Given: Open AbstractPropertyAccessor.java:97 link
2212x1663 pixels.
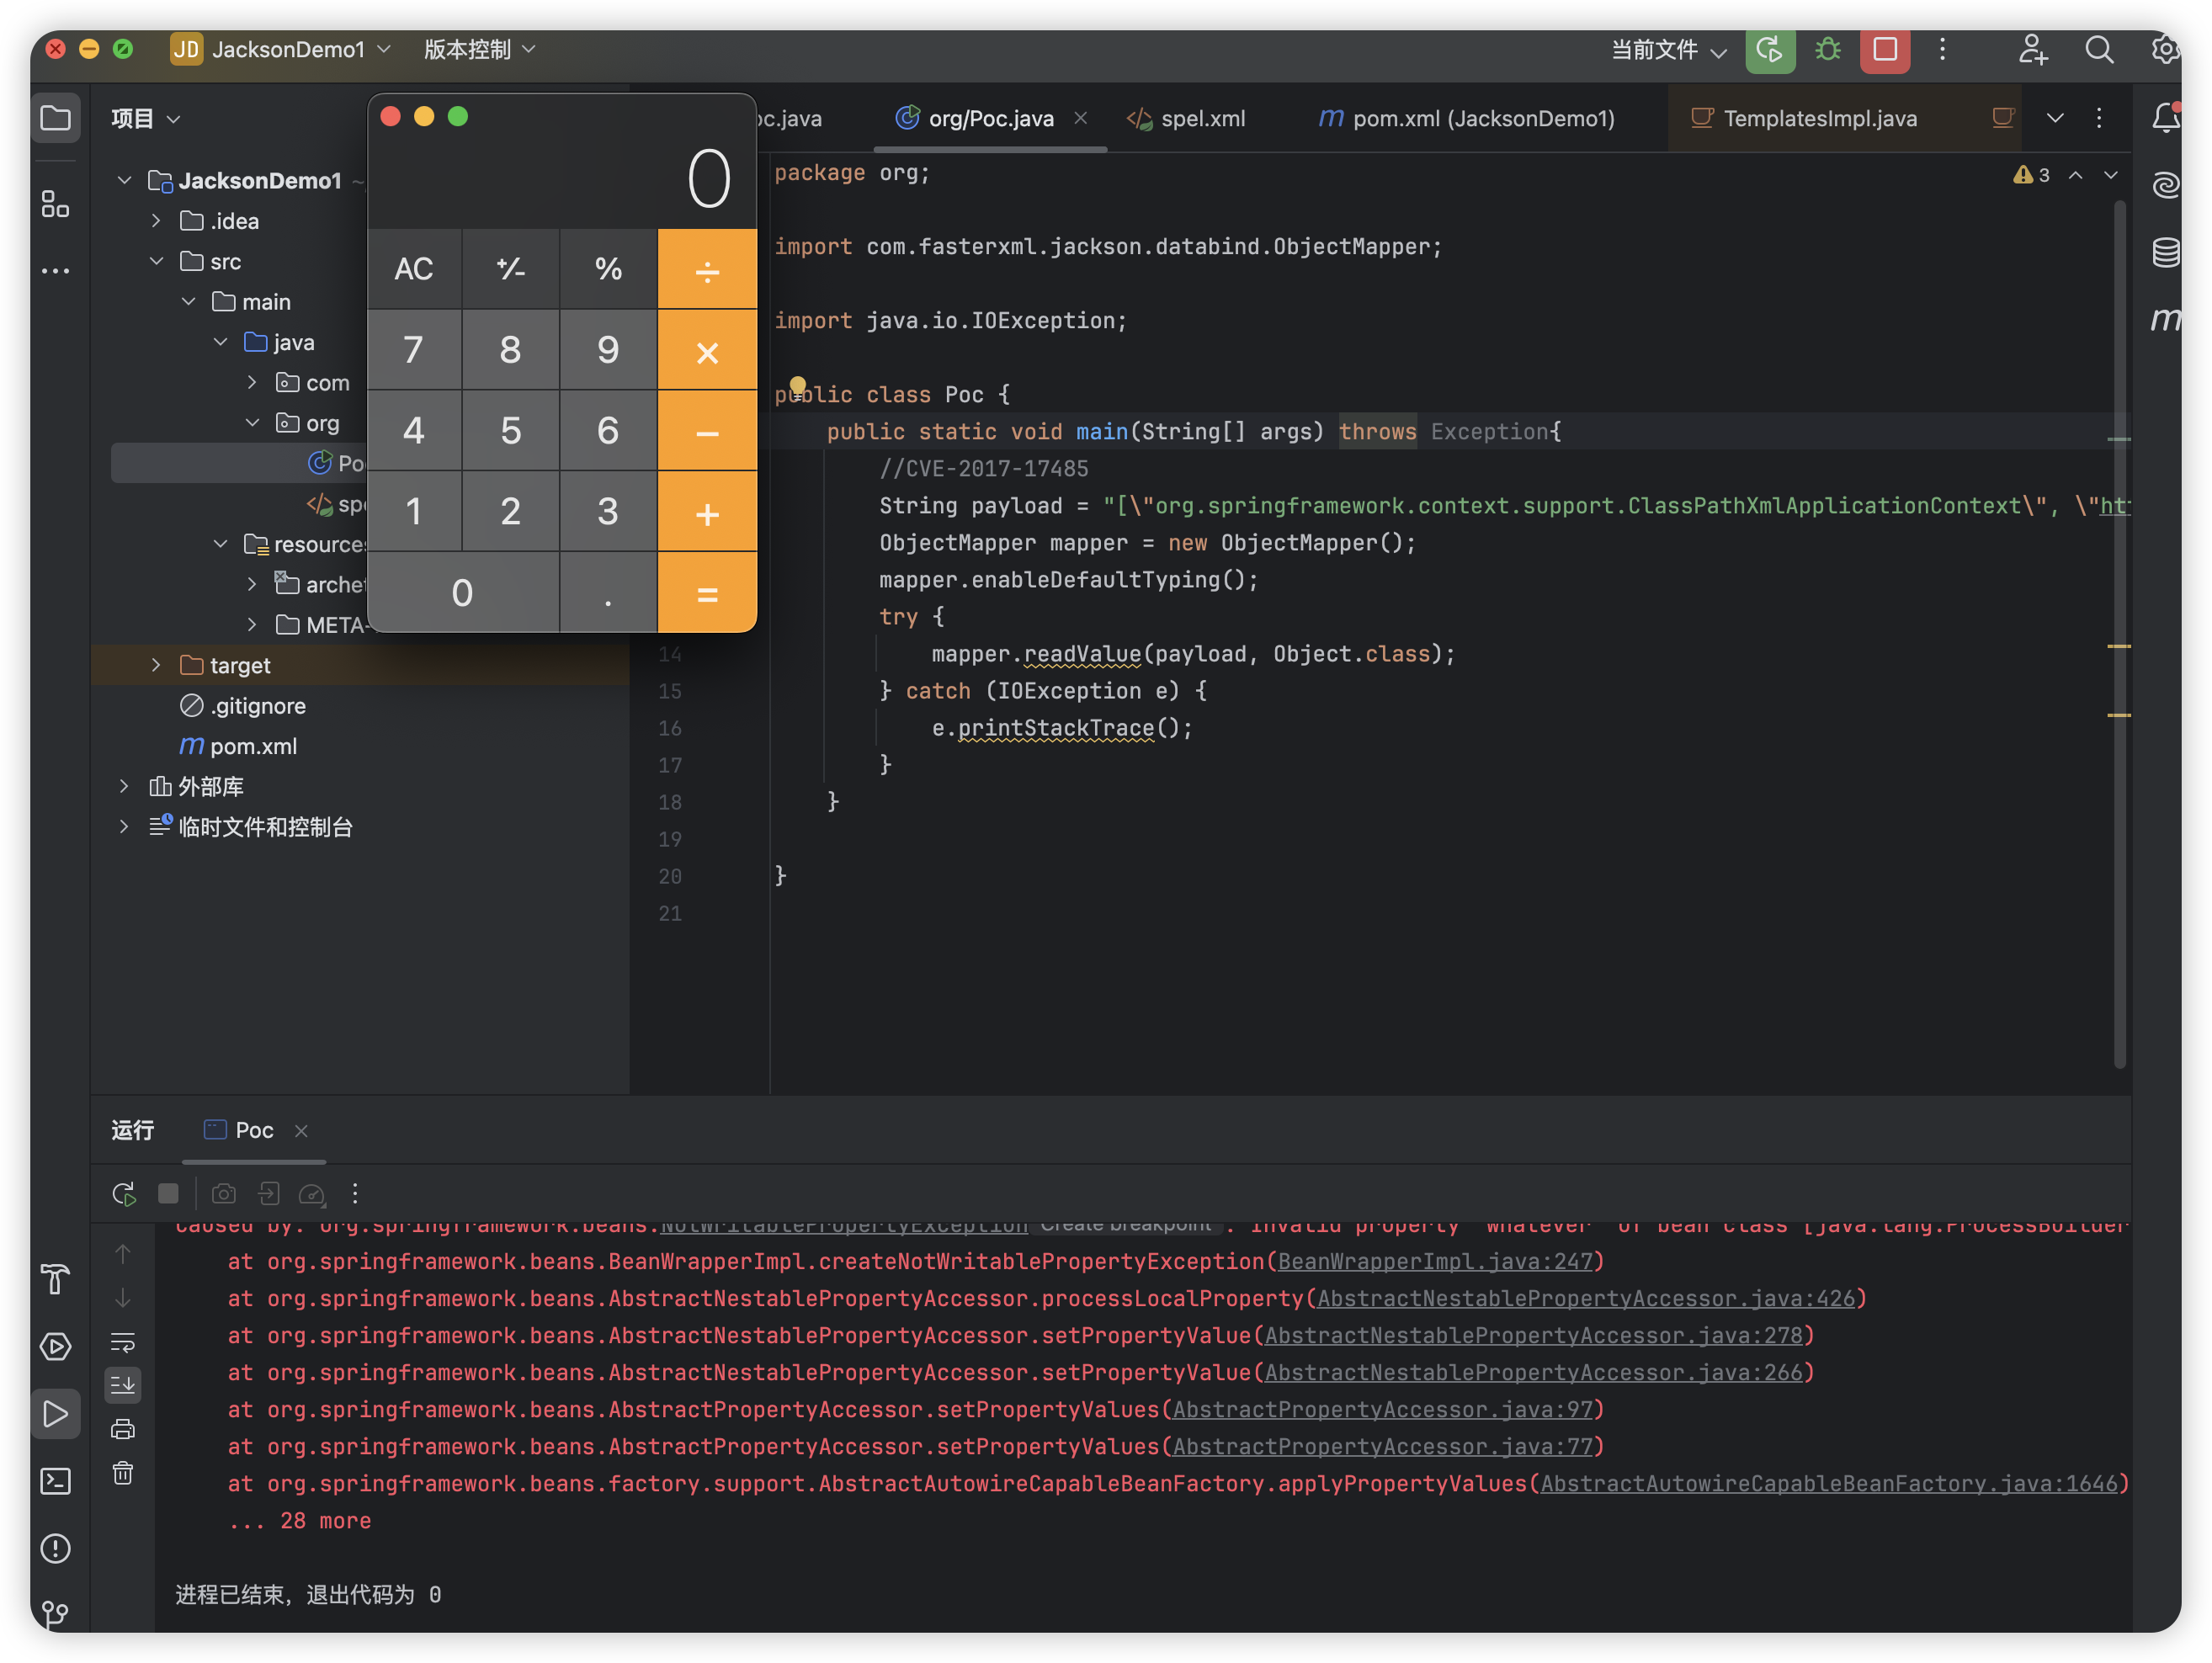Looking at the screenshot, I should (1382, 1409).
